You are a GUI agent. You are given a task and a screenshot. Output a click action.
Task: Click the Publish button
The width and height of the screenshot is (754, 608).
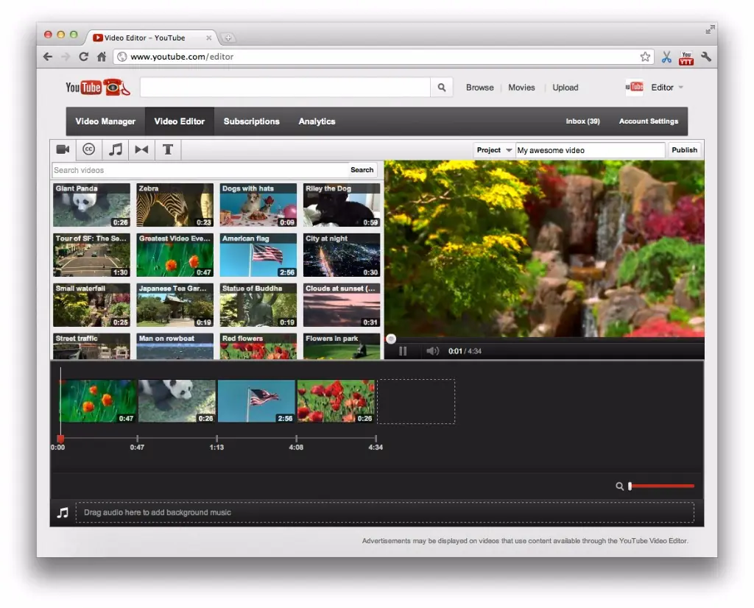684,150
